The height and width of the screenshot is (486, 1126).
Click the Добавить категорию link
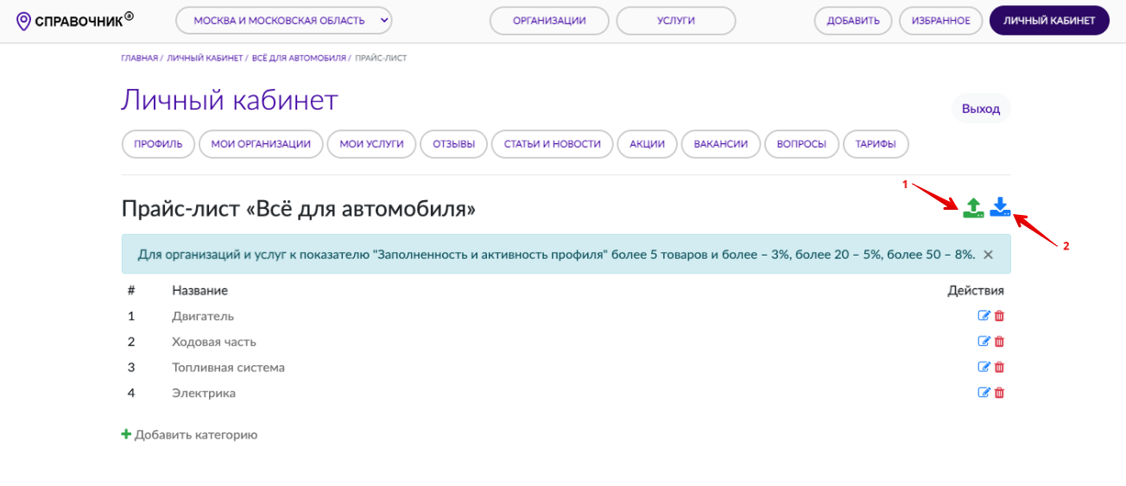point(189,435)
